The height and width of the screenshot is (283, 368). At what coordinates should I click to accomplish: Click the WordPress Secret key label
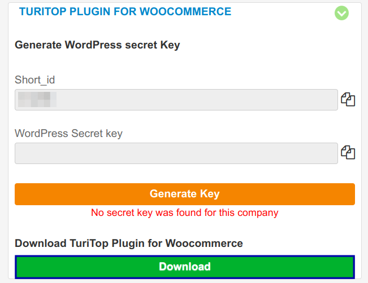(68, 134)
